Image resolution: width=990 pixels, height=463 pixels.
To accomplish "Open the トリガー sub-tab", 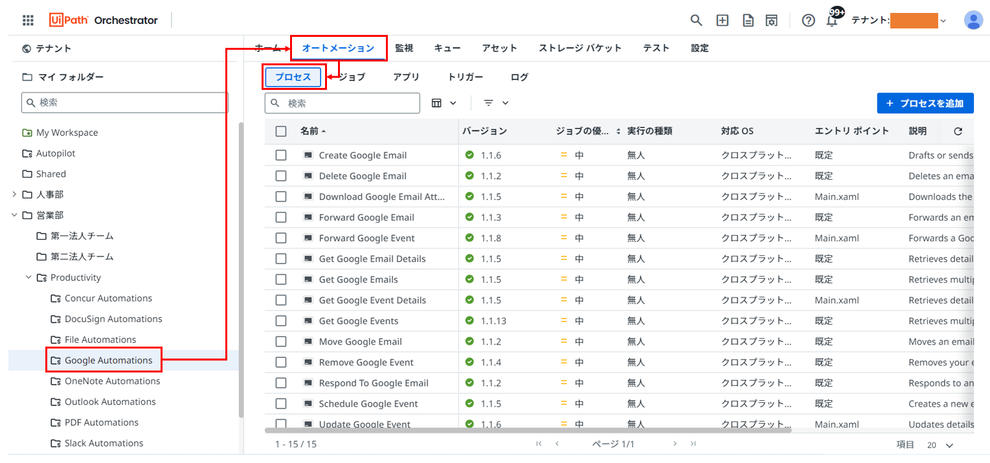I will point(466,77).
